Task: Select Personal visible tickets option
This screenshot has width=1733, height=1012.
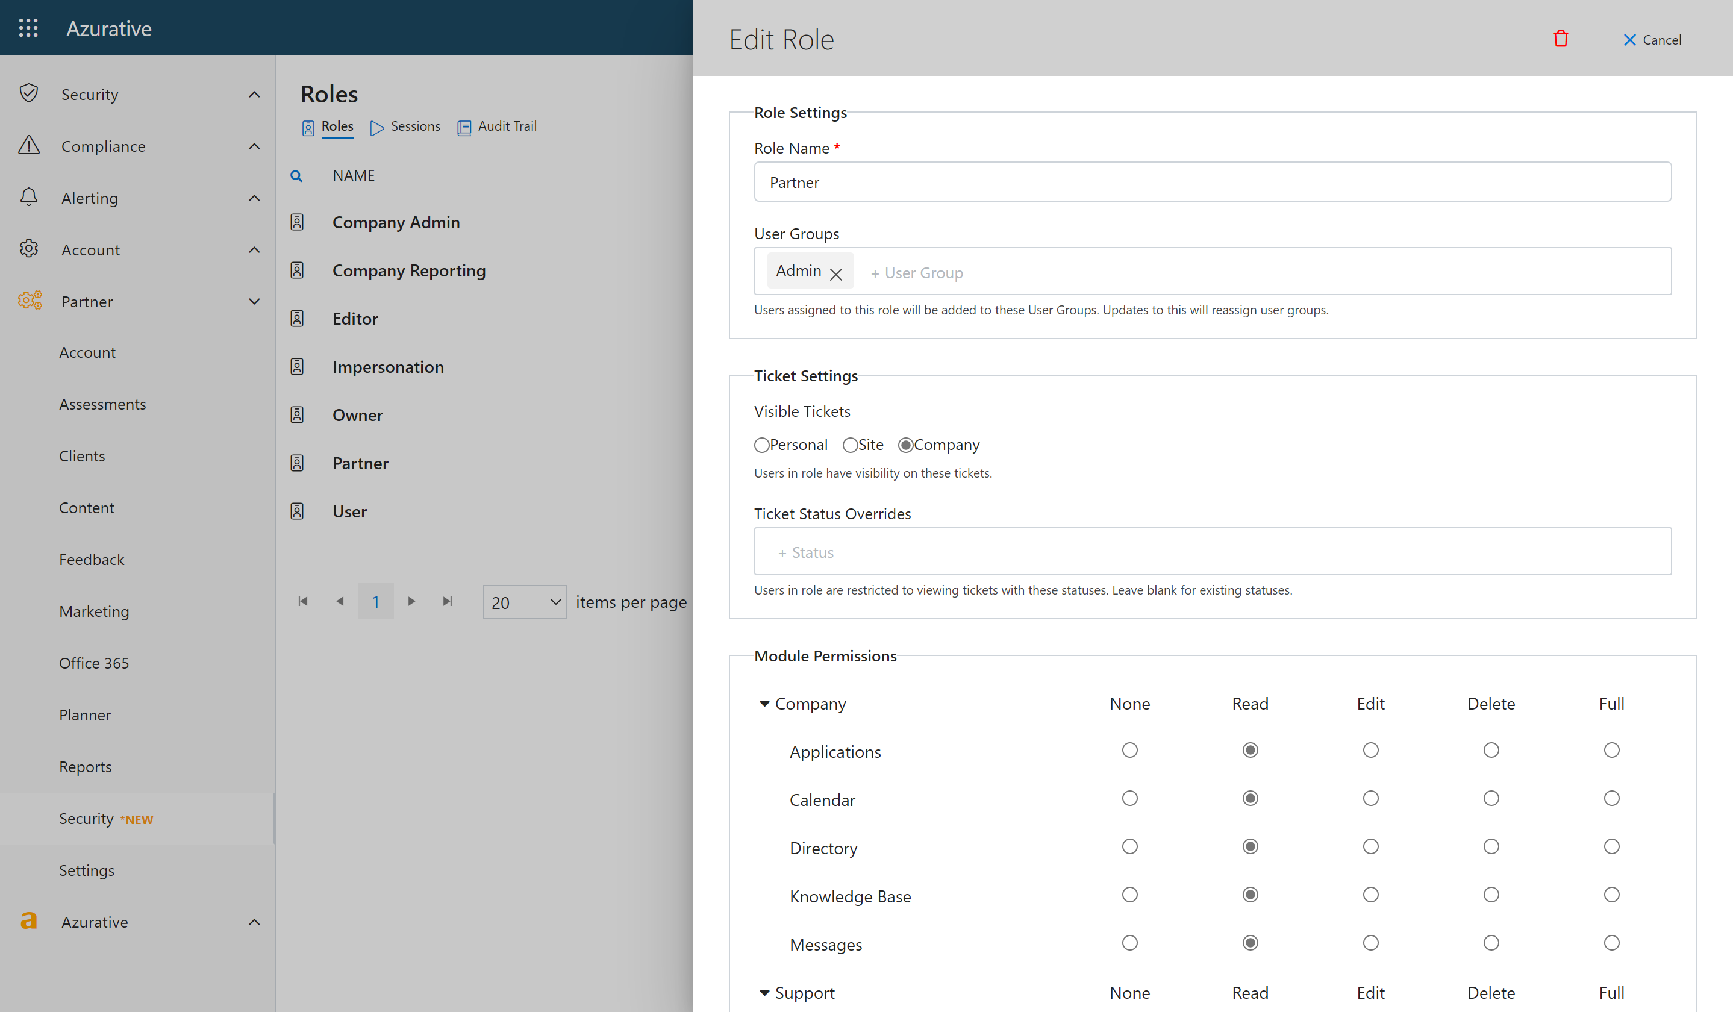Action: pos(761,446)
